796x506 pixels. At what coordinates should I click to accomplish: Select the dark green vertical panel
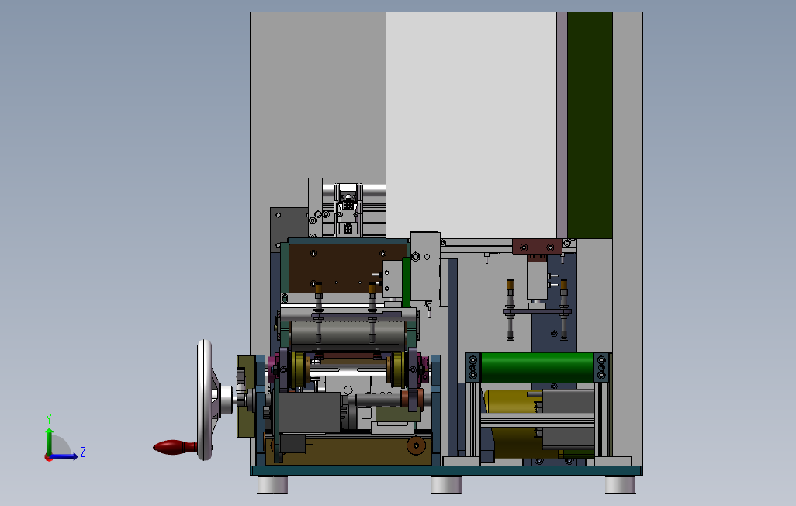coord(590,126)
